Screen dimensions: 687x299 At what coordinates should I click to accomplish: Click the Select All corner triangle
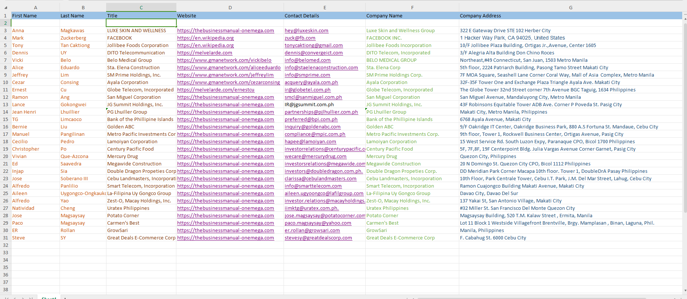coord(6,7)
